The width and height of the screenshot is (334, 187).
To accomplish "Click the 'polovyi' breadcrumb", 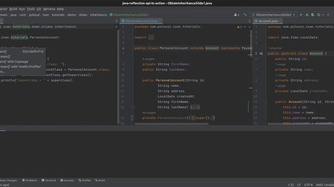I will coord(34,15).
